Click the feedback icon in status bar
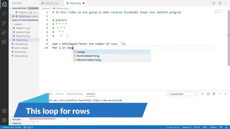This screenshot has width=230, height=129. pos(221,127)
